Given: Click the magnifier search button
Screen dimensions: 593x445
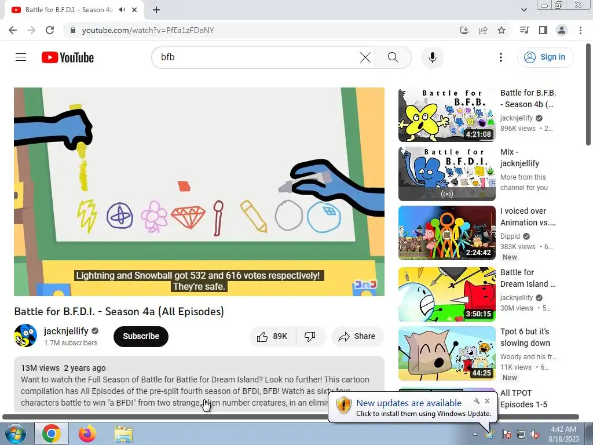Looking at the screenshot, I should 393,57.
